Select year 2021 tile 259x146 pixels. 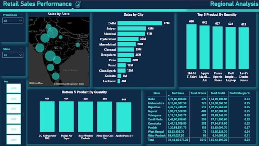tap(14, 109)
